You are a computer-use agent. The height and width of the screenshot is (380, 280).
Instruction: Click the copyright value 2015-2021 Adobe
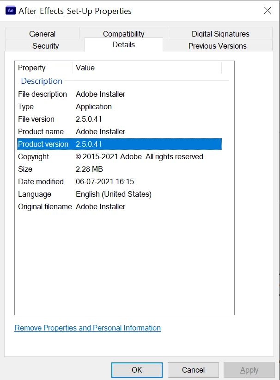pos(140,156)
